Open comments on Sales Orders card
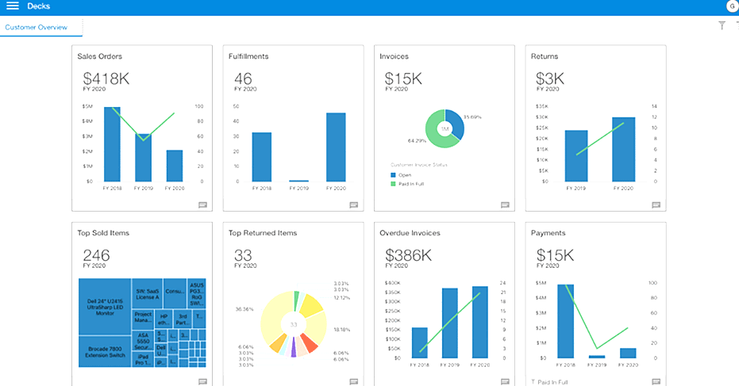 (x=202, y=204)
